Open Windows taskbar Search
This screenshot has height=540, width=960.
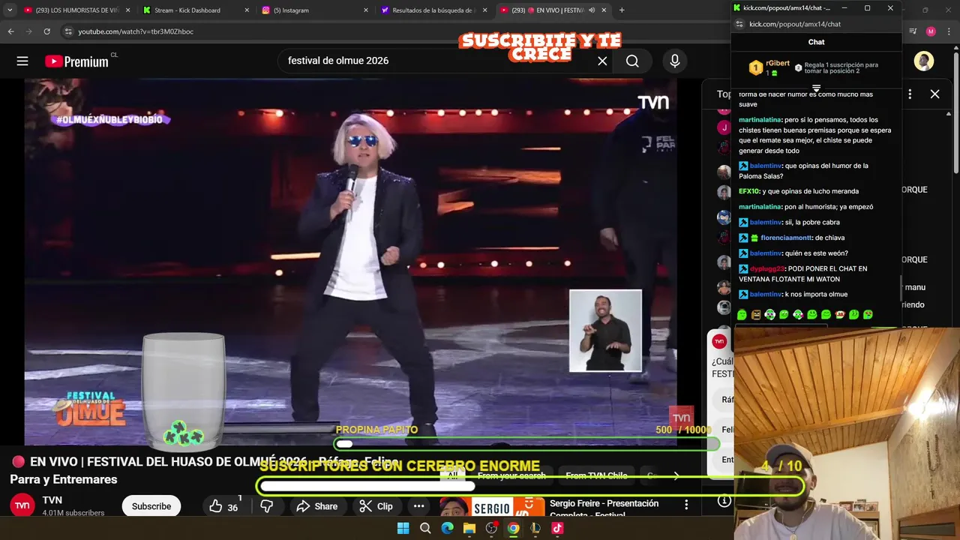[x=425, y=528]
